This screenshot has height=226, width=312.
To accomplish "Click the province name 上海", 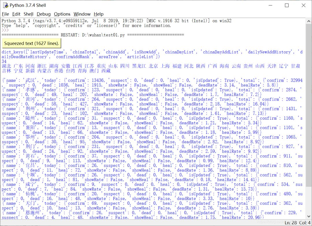I will [165, 66].
